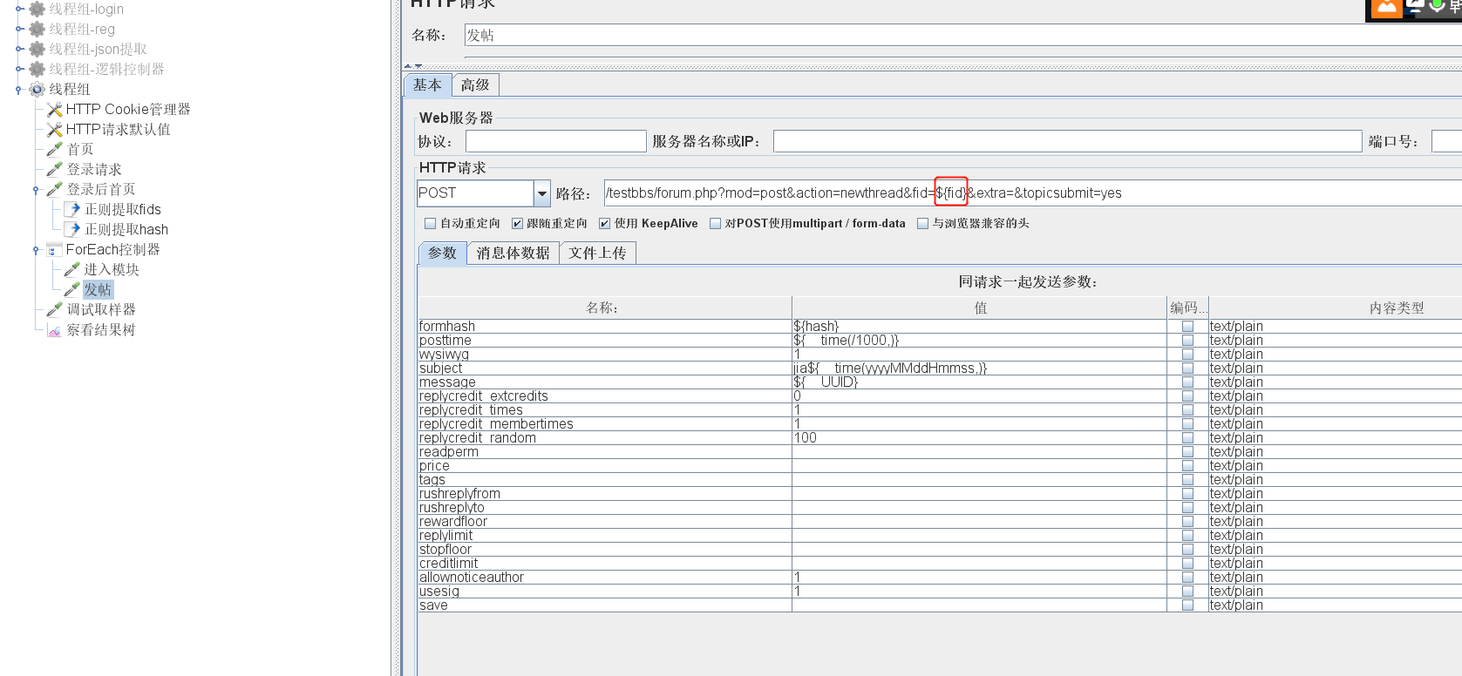Image resolution: width=1462 pixels, height=676 pixels.
Task: Collapse the active 线程组 tree node
Action: [x=18, y=89]
